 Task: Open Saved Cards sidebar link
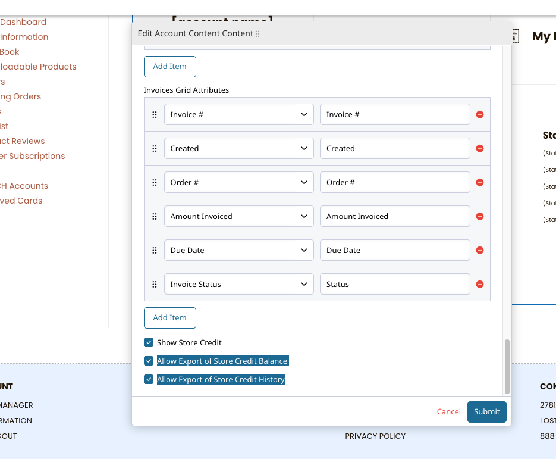pos(21,201)
